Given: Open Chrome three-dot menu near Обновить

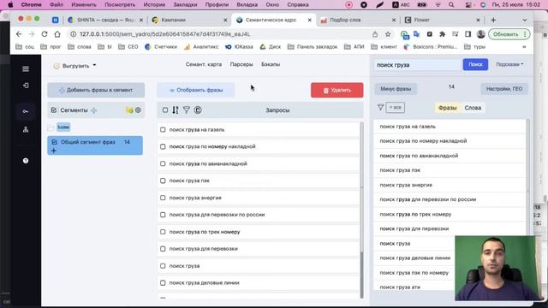Looking at the screenshot, I should point(525,34).
